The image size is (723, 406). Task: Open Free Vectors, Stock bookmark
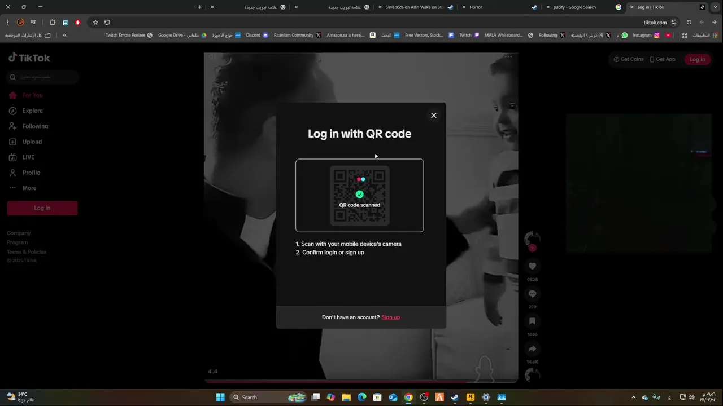(429, 35)
